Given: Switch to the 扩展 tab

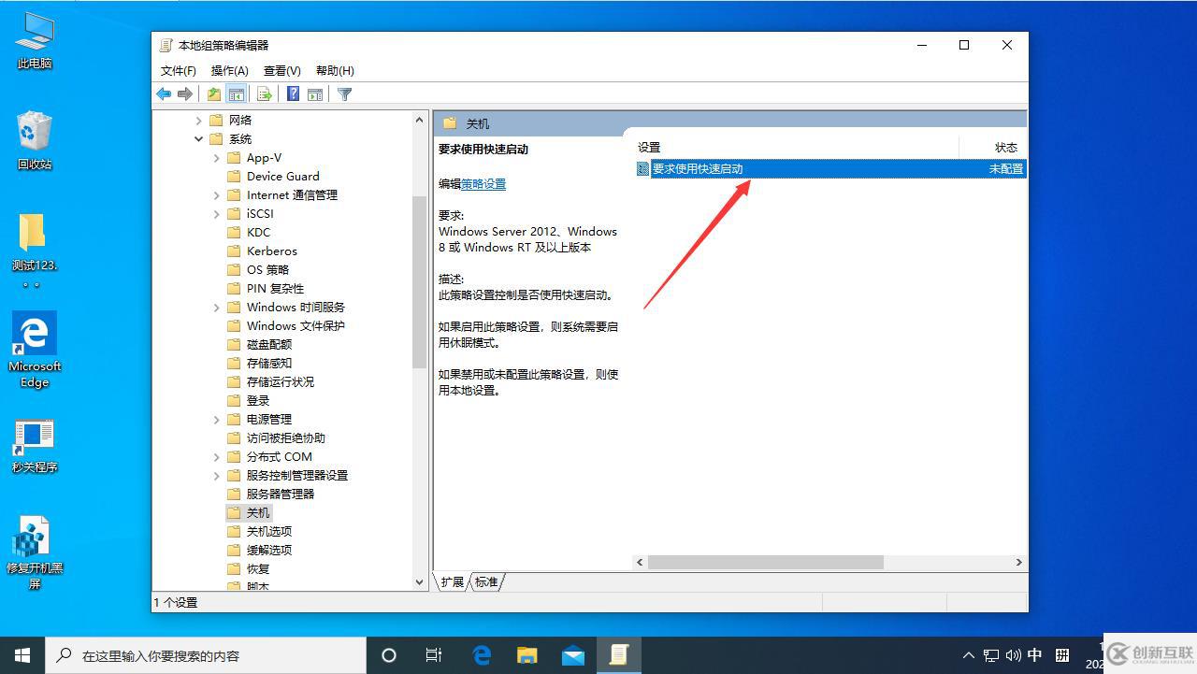Looking at the screenshot, I should tap(451, 581).
